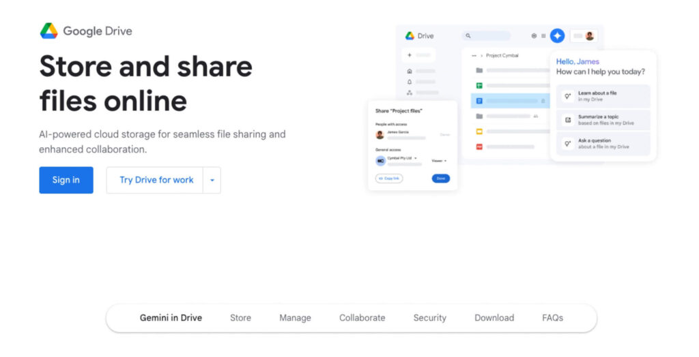699x357 pixels.
Task: Click the settings gear icon in Drive mockup
Action: point(534,35)
